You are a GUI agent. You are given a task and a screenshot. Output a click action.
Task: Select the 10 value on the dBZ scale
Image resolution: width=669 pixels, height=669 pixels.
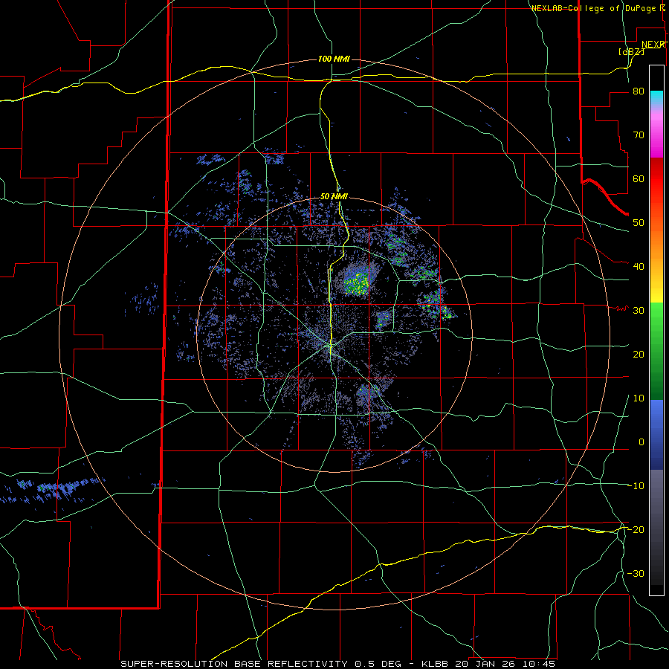(x=639, y=398)
